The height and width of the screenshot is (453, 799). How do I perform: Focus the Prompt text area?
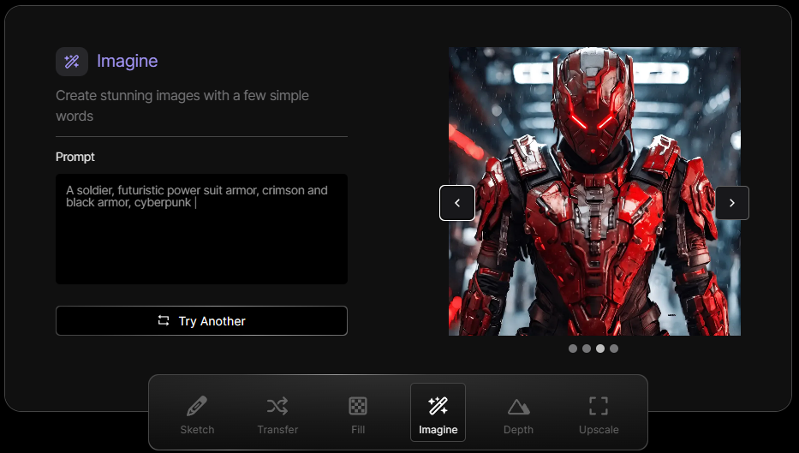201,229
